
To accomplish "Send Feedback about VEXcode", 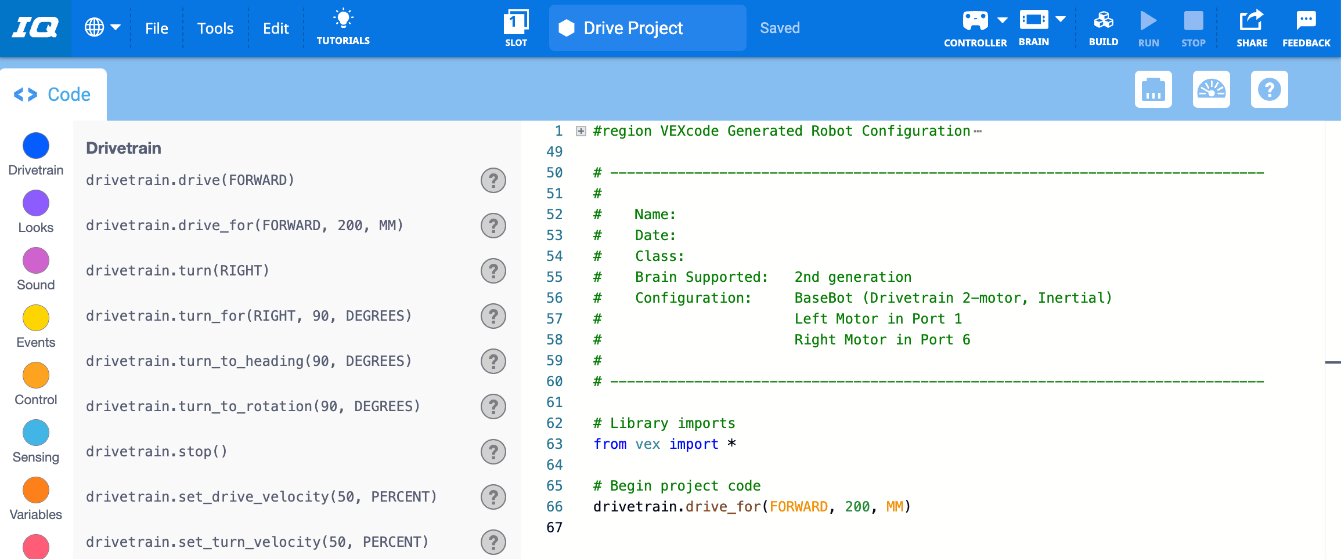I will (1306, 23).
